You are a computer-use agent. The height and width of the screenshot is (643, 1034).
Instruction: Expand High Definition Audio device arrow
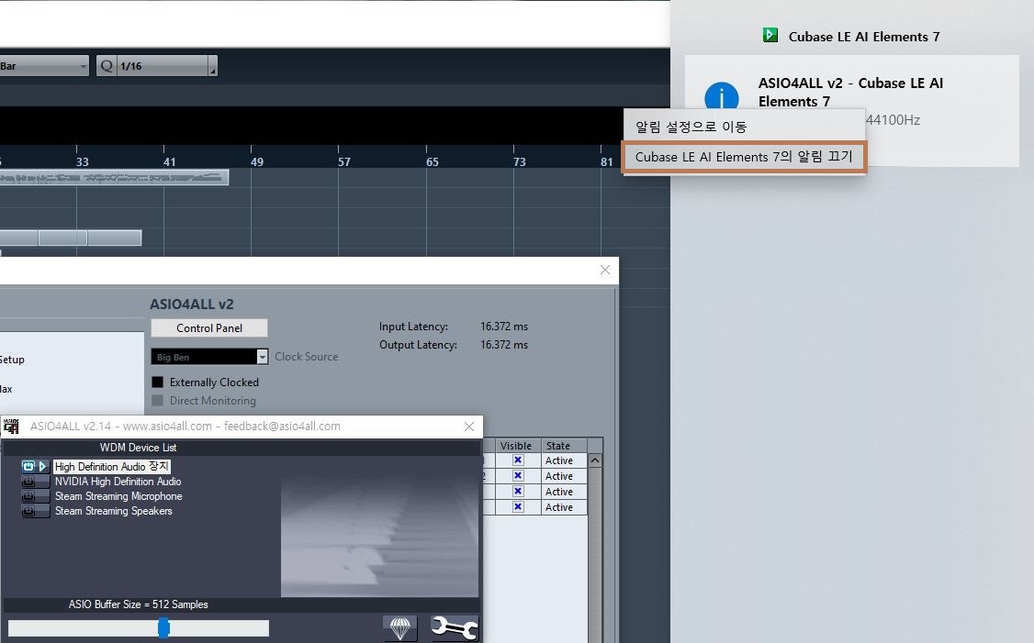pyautogui.click(x=43, y=467)
